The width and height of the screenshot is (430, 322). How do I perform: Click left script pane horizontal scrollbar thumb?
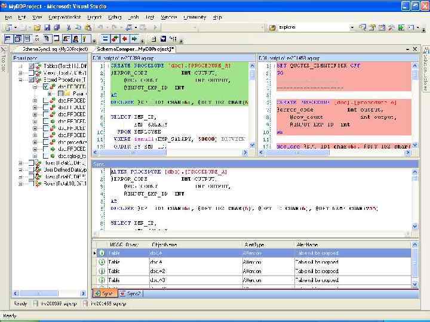pyautogui.click(x=133, y=153)
